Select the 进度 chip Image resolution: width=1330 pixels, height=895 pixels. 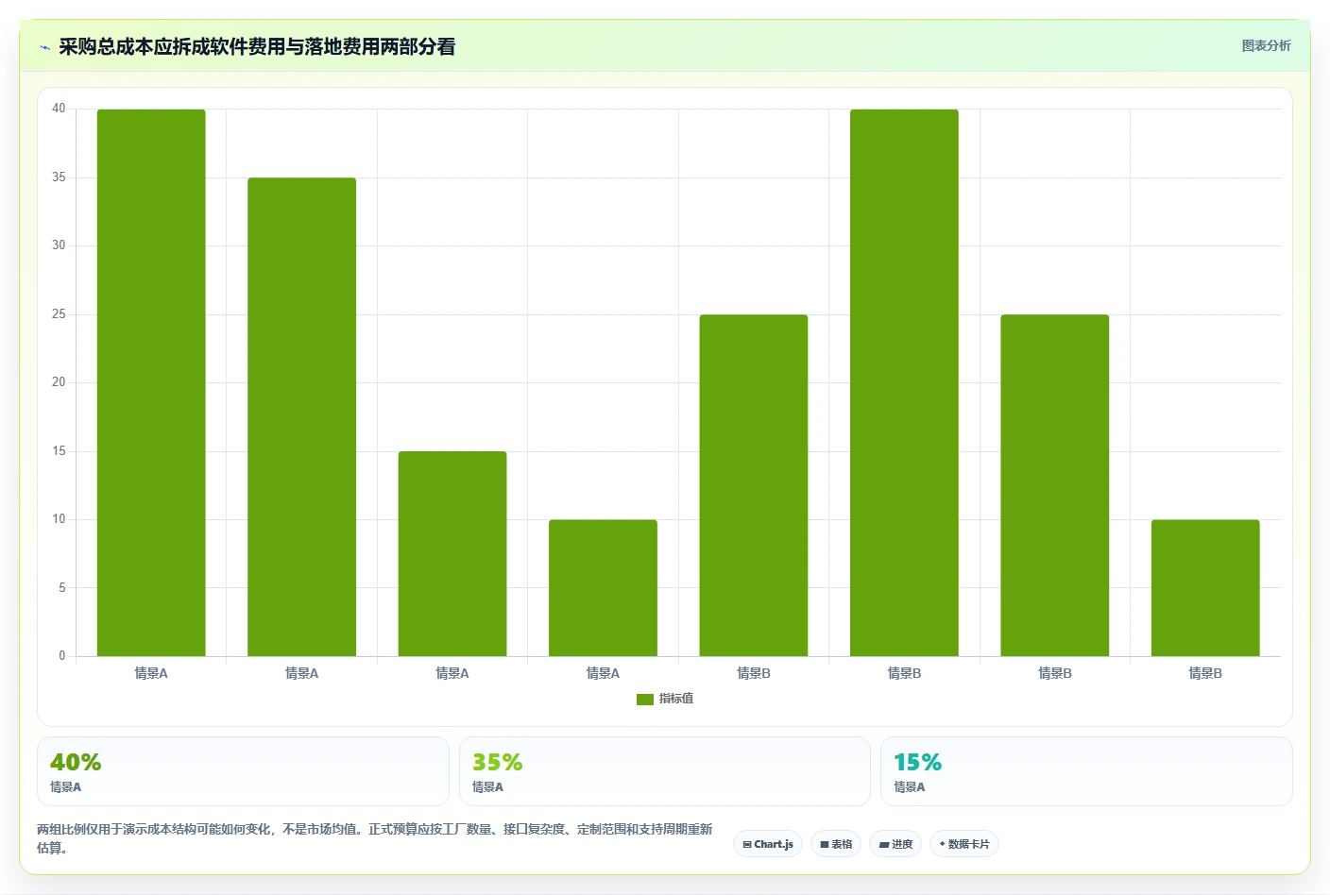[895, 844]
